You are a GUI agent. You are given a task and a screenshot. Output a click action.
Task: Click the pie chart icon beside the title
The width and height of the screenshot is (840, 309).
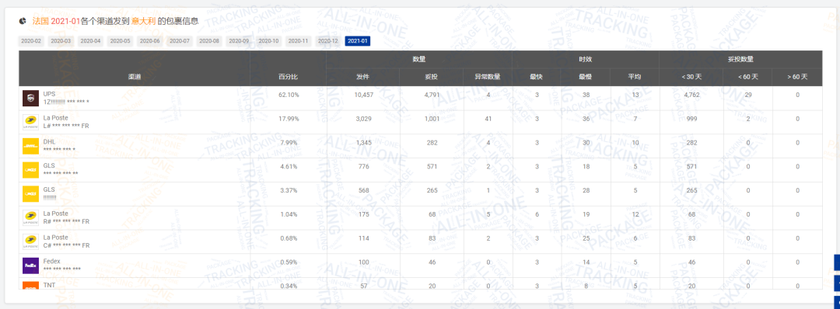click(x=23, y=22)
